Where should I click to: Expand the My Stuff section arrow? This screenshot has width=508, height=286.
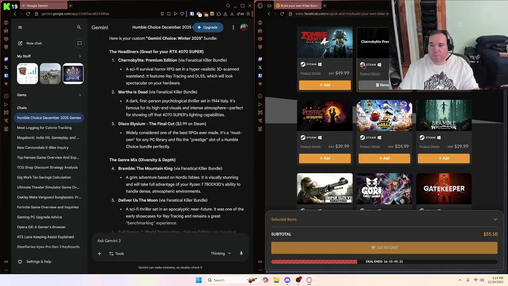(x=80, y=56)
